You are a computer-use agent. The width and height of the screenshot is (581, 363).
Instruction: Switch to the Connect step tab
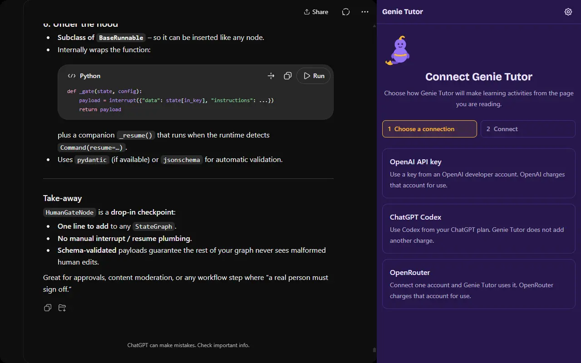(x=528, y=129)
